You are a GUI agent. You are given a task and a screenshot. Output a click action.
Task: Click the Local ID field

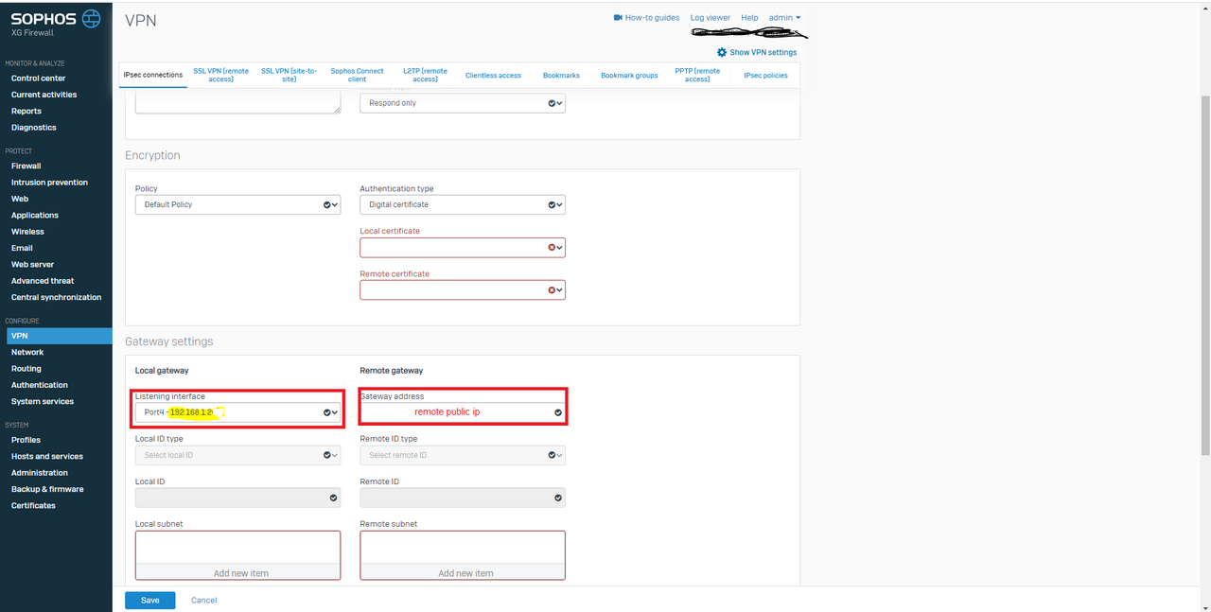tap(237, 497)
